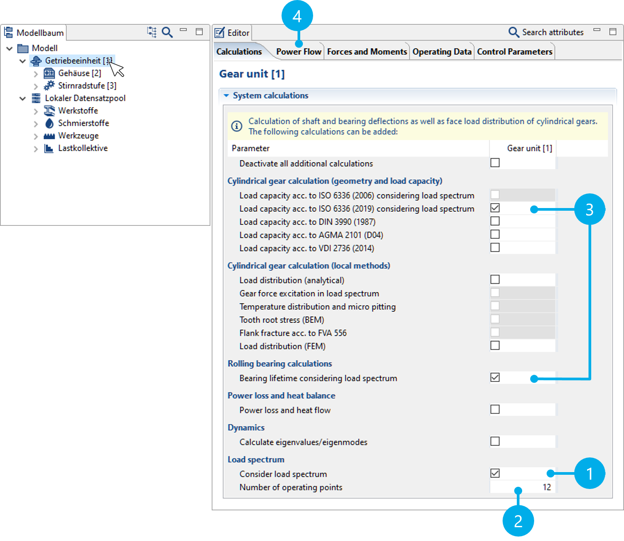Select Gehäuse [2] tree item
Screen dimensions: 624x541
pyautogui.click(x=80, y=73)
